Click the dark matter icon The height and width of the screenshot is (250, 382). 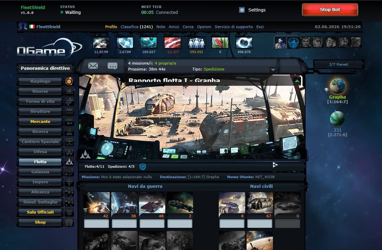[x=244, y=43]
